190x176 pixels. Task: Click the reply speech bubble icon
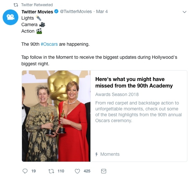[x=25, y=171]
